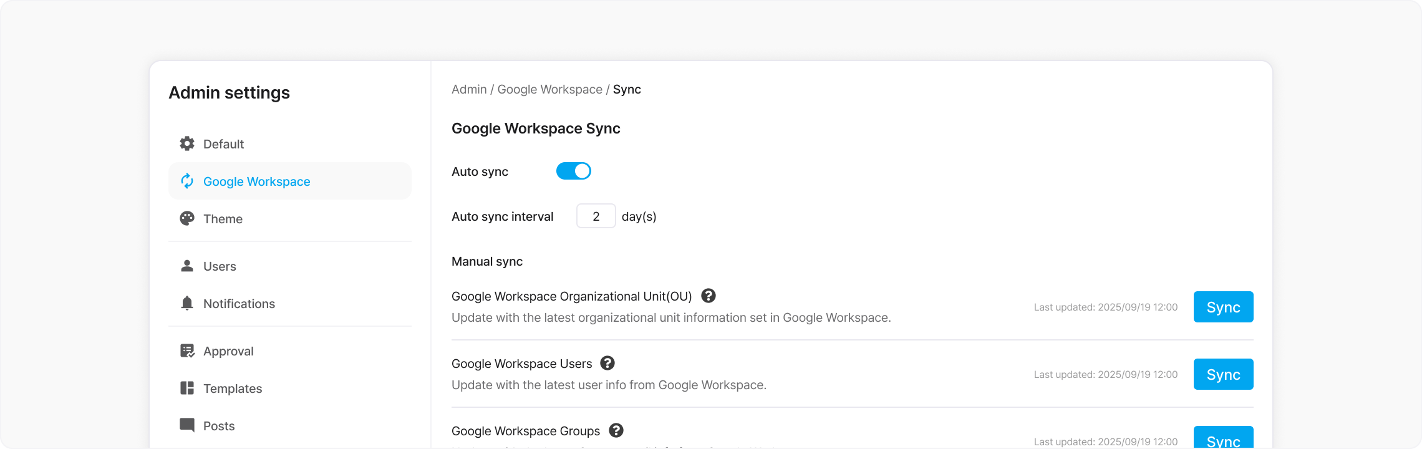
Task: Click the Theme palette icon
Action: click(187, 218)
